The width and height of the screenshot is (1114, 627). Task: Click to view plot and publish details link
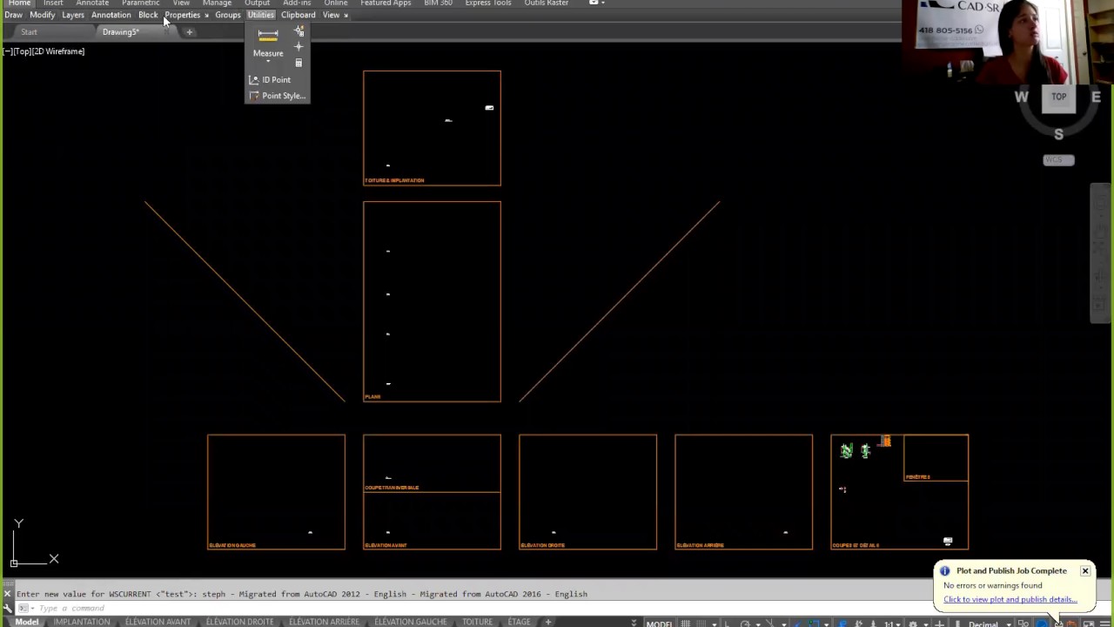(x=1010, y=599)
